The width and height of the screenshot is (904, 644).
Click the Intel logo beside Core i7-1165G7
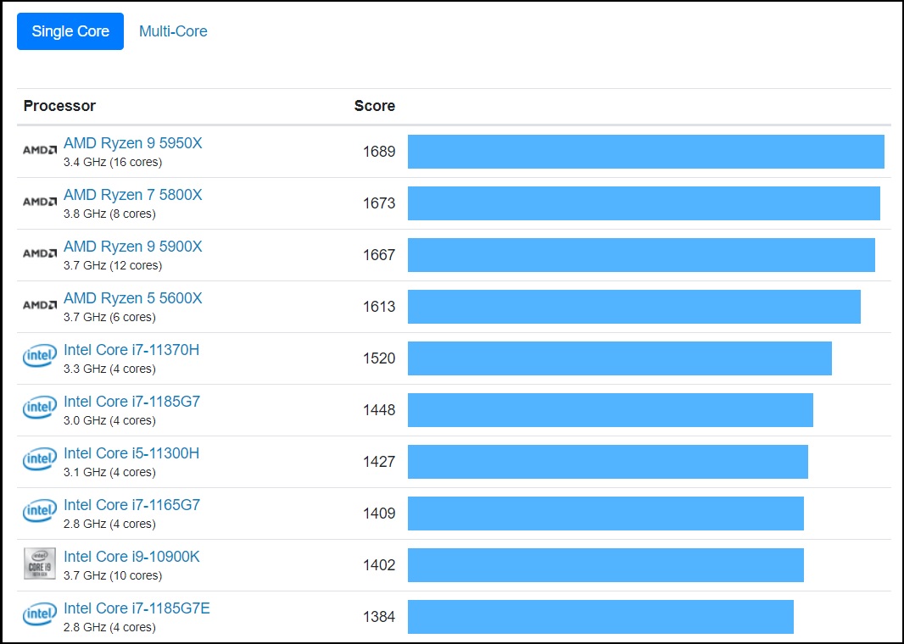pos(39,512)
